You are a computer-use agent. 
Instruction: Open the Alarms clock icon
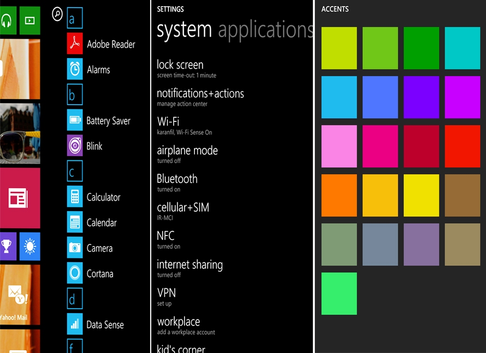[x=75, y=69]
